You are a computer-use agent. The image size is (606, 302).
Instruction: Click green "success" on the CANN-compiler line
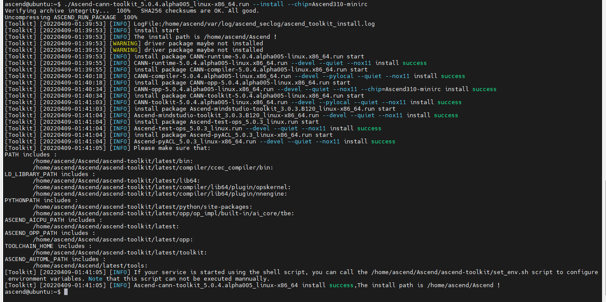tap(453, 76)
